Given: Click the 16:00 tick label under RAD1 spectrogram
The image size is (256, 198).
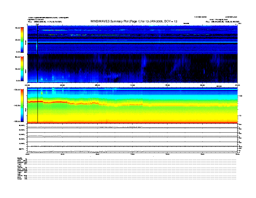Looking at the screenshot, I should (167, 85).
